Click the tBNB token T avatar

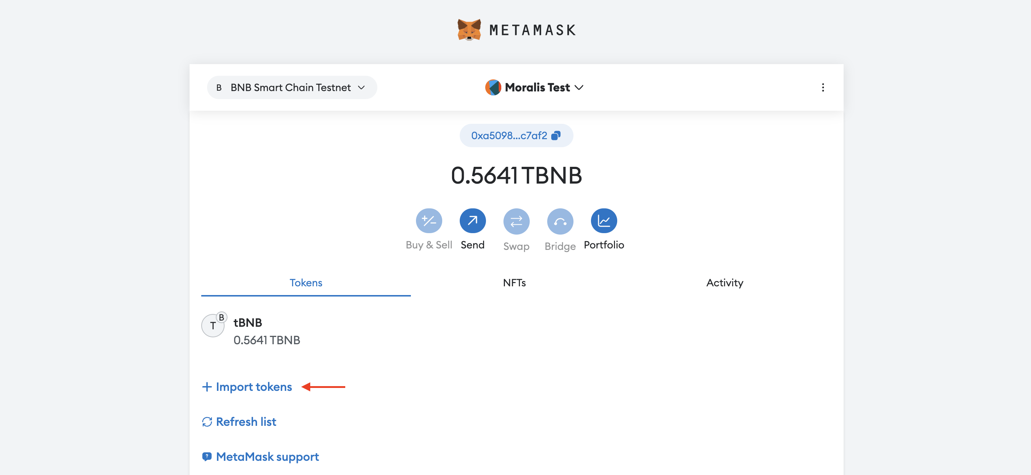pyautogui.click(x=213, y=326)
